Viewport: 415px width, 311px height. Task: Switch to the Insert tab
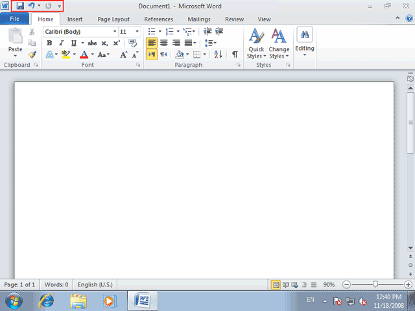point(75,19)
